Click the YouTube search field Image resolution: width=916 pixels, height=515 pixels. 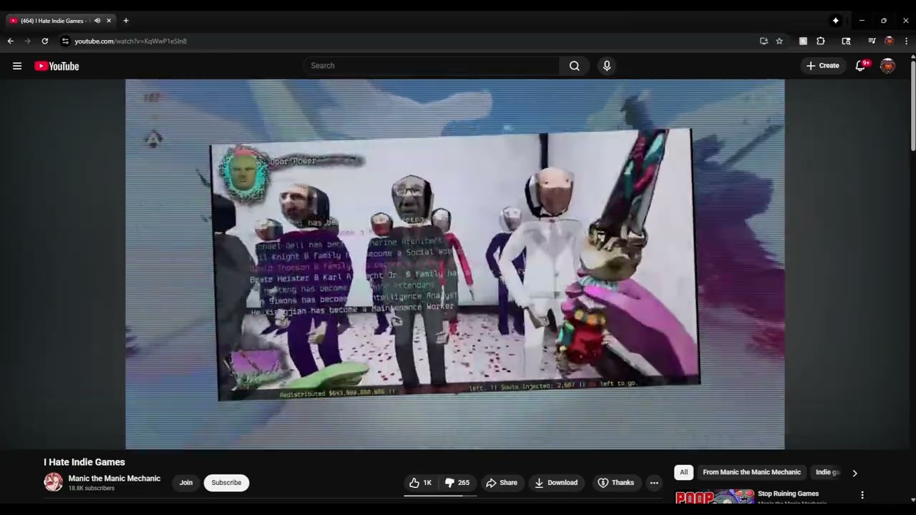(432, 66)
